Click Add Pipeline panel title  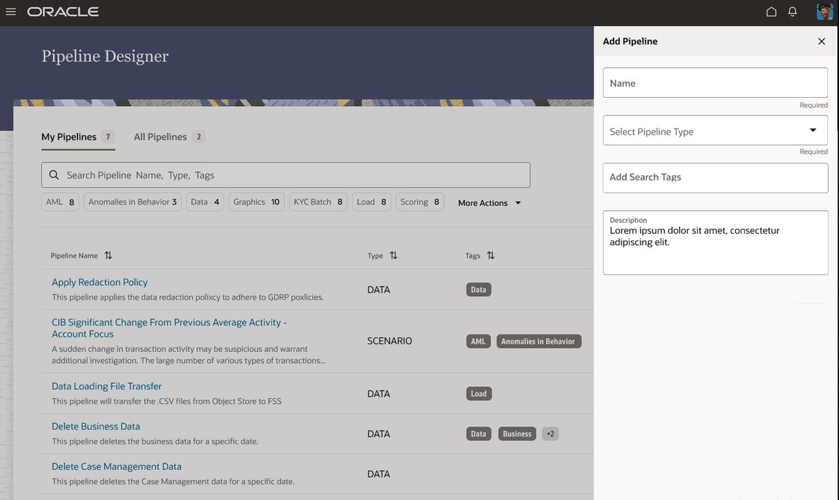pos(630,41)
